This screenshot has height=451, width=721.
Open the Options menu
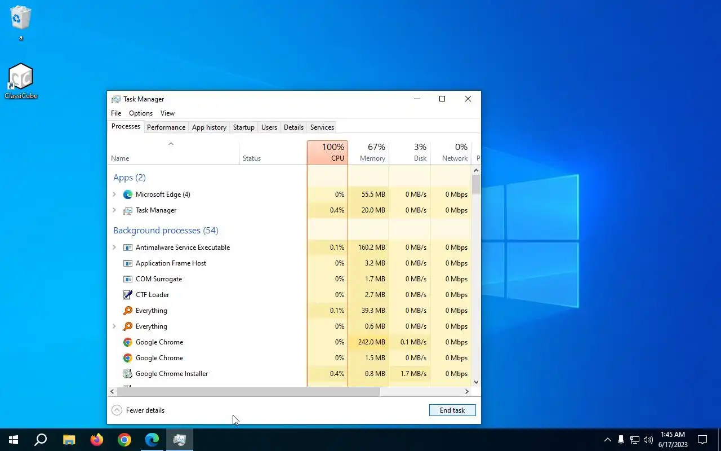(141, 113)
